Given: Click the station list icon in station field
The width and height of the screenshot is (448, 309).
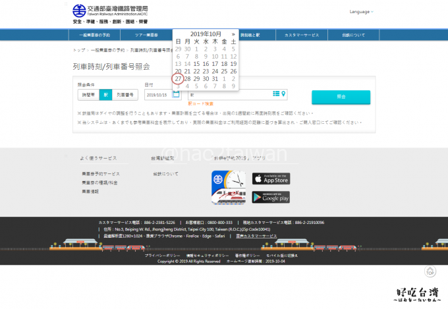Looking at the screenshot, I should pos(276,94).
